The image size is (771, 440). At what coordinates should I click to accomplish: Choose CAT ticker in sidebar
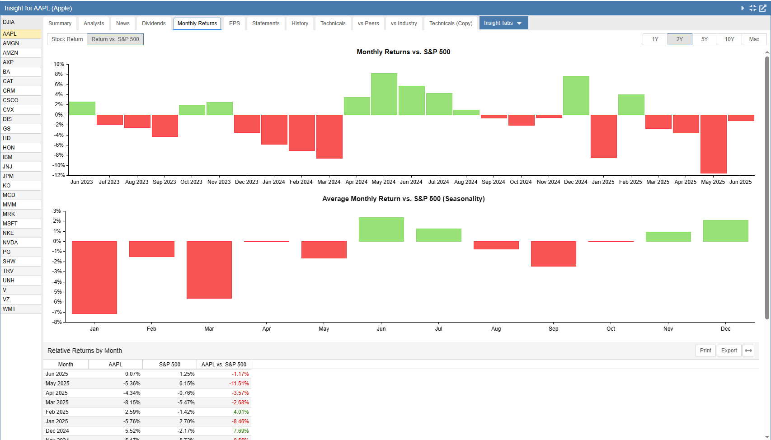[x=21, y=81]
